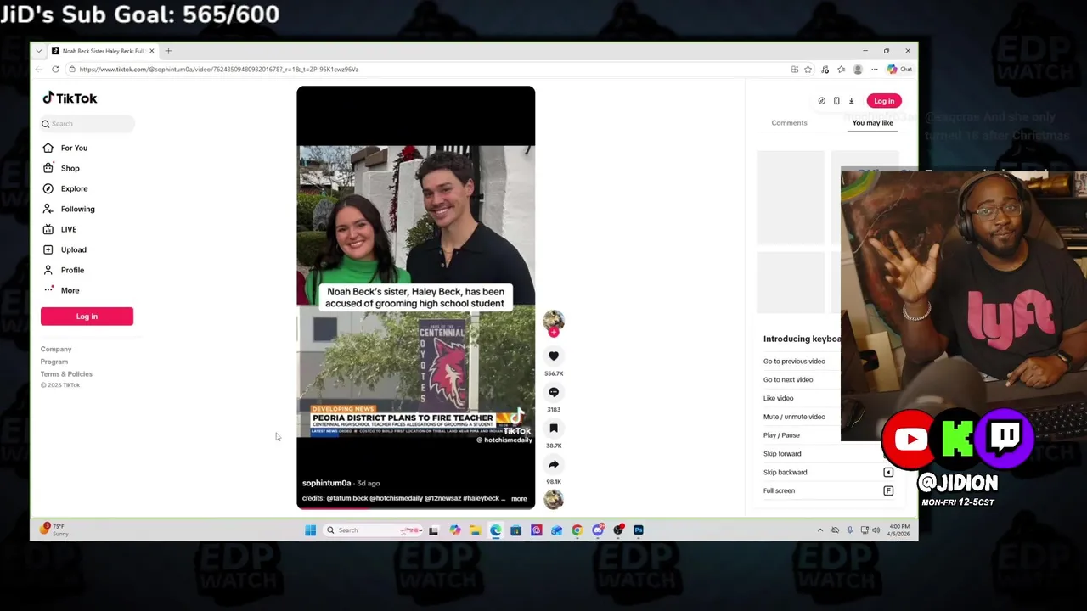Image resolution: width=1087 pixels, height=611 pixels.
Task: Like the video with heart icon
Action: click(554, 356)
